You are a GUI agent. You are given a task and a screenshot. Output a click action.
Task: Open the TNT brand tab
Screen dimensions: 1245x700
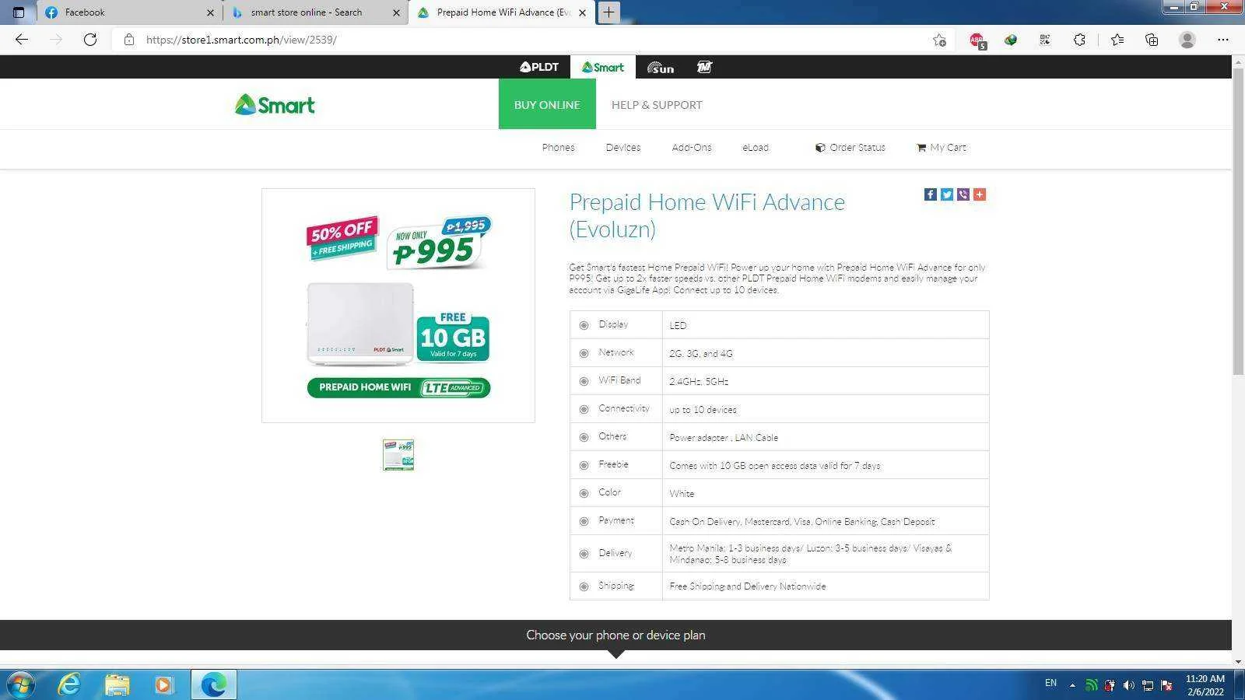click(705, 67)
